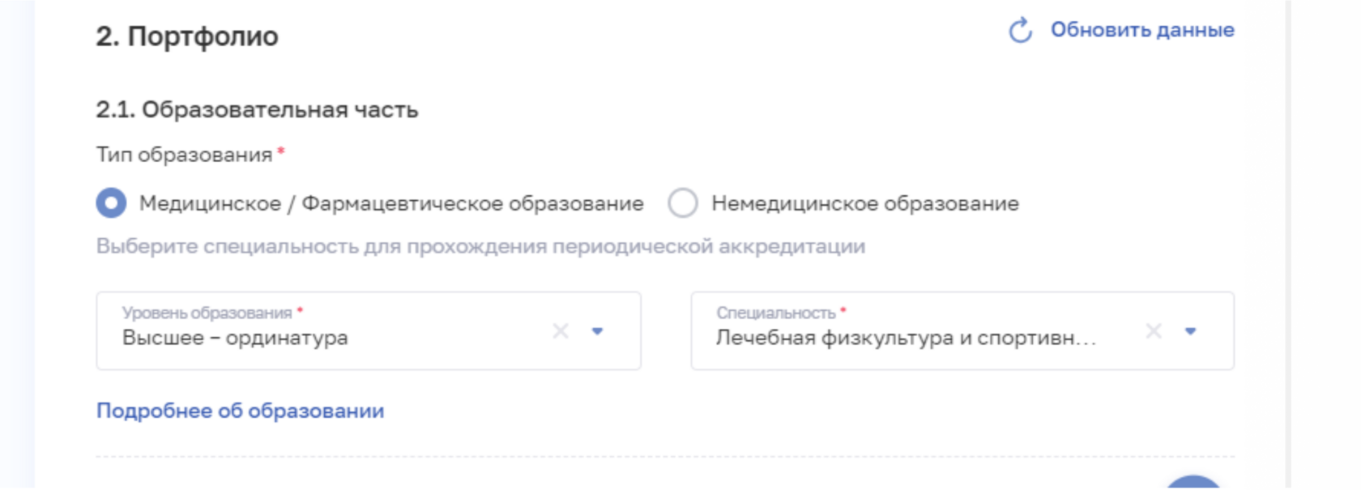The width and height of the screenshot is (1361, 490).
Task: Click the 'Медицинское / Фармацевтическое образование' option label text
Action: click(x=391, y=203)
